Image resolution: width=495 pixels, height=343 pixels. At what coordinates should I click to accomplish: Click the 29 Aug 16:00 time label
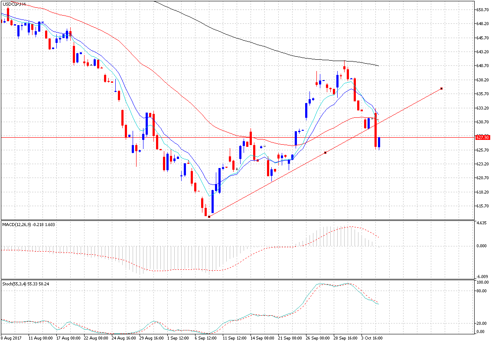pos(152,338)
